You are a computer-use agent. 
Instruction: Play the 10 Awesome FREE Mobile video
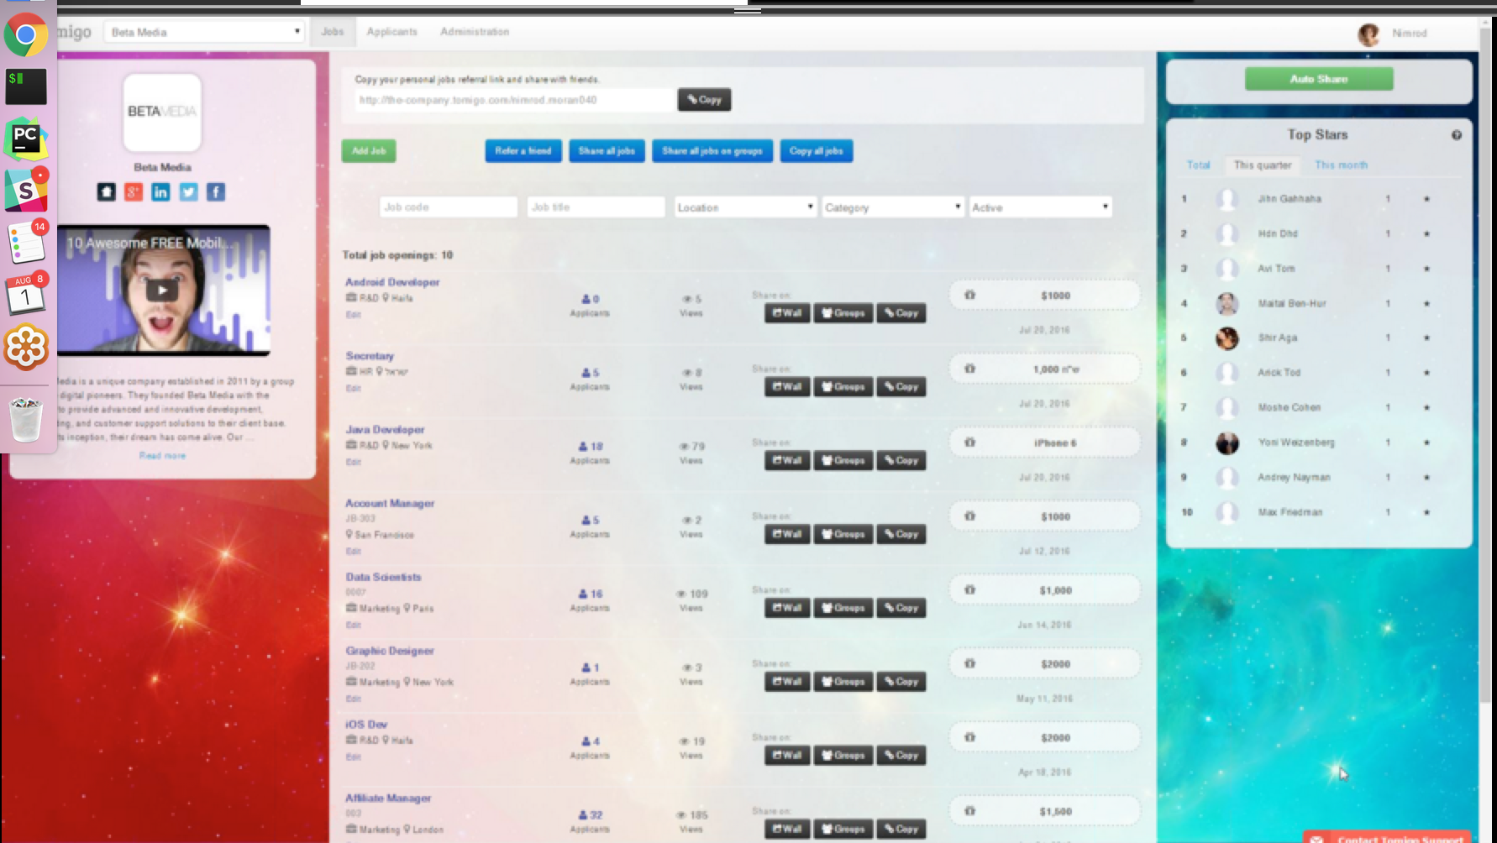point(162,291)
